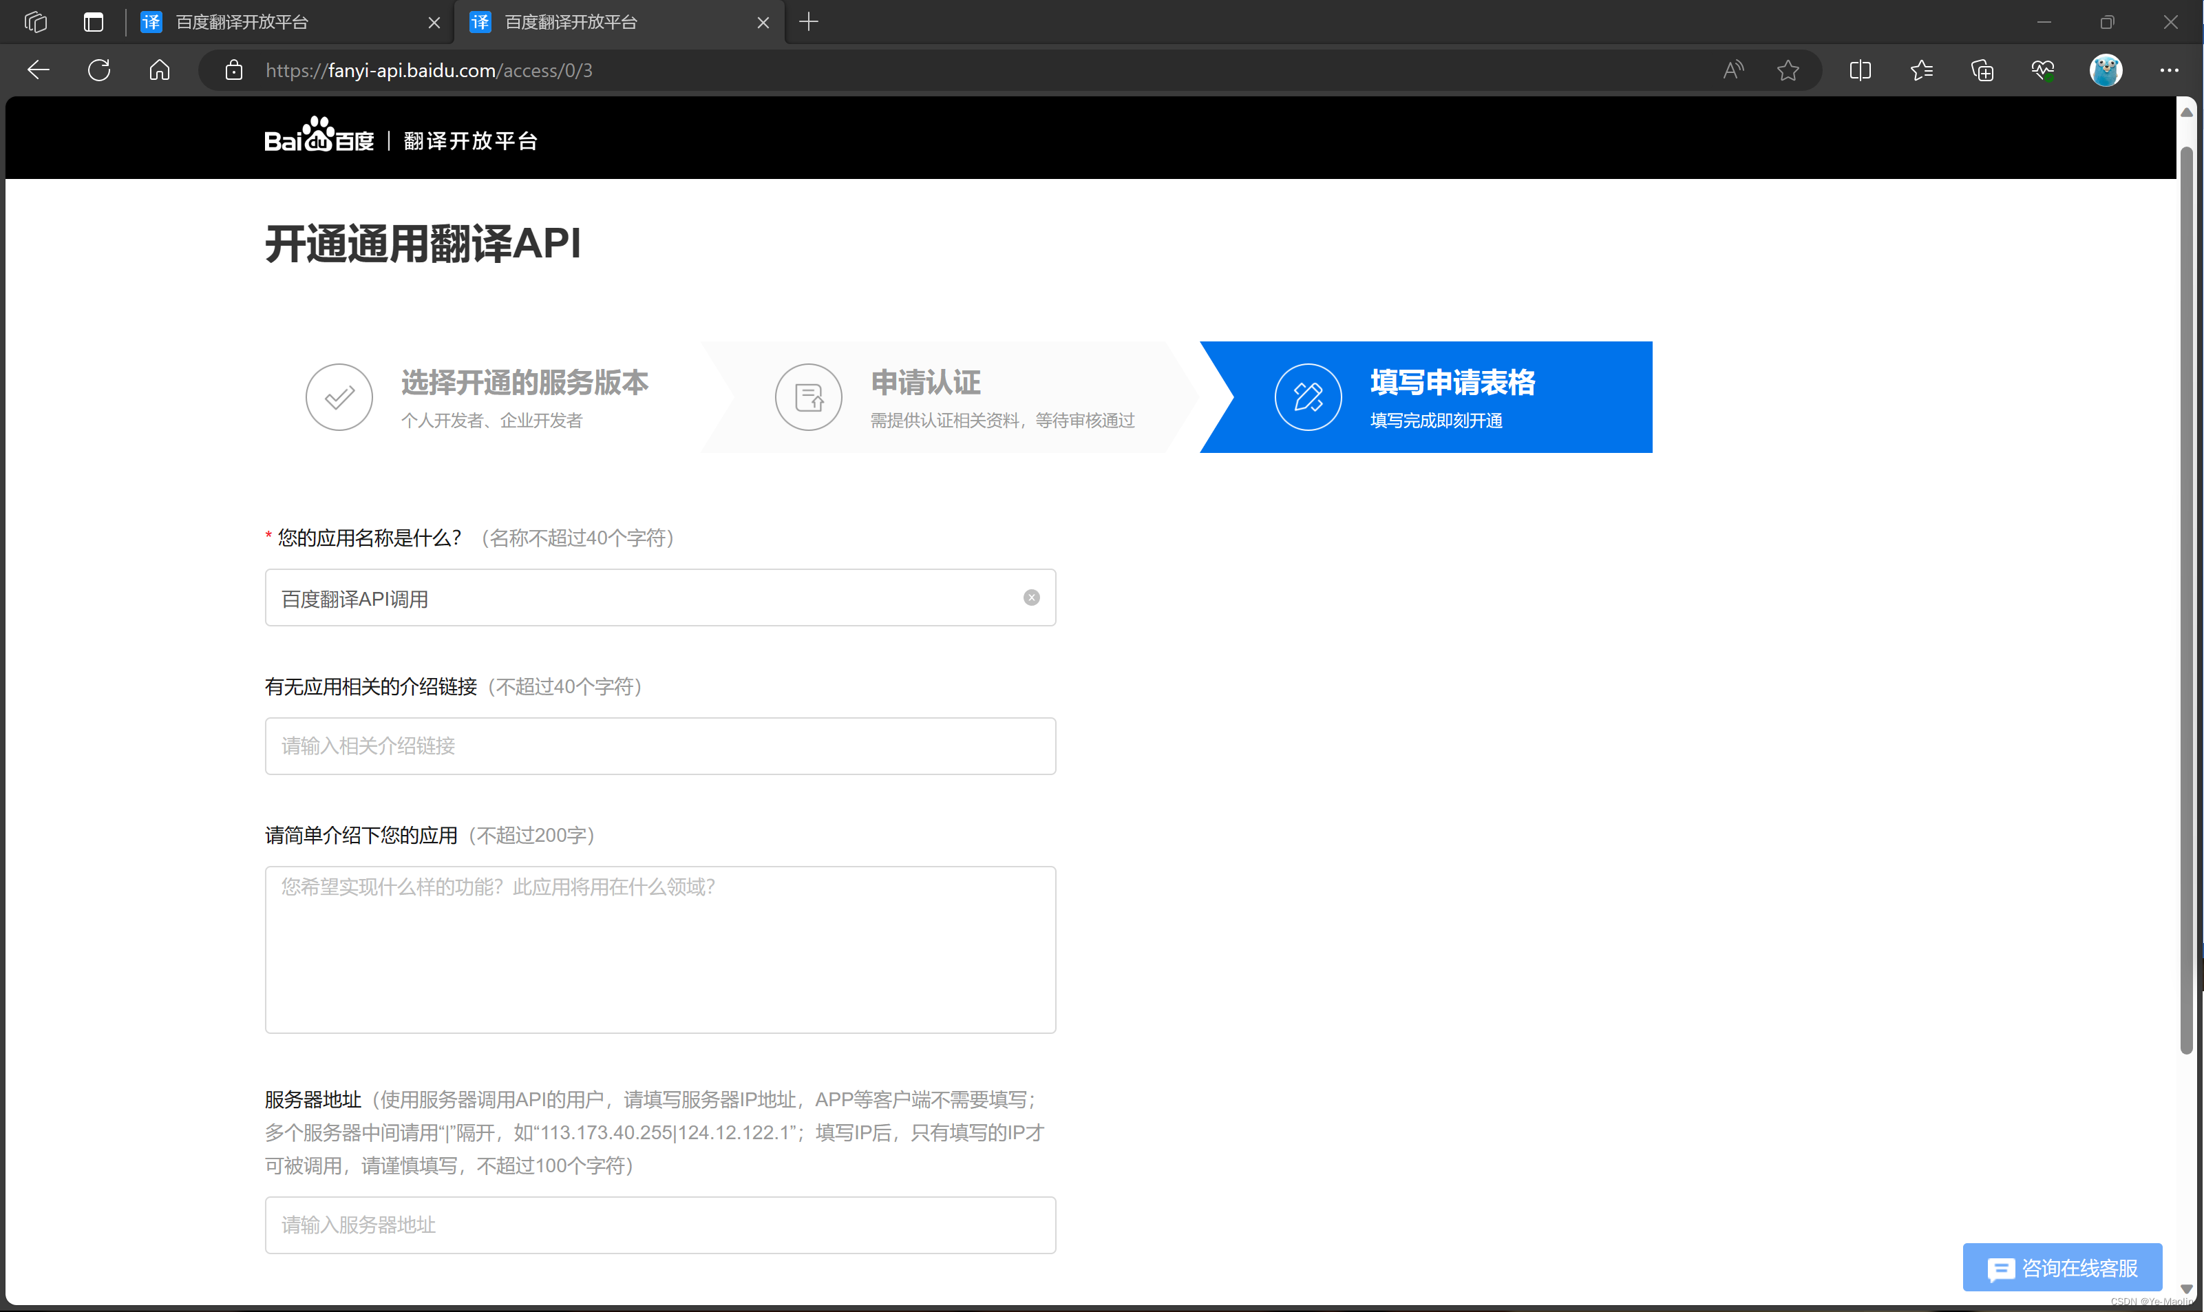This screenshot has width=2204, height=1312.
Task: Click the browser refresh icon
Action: tap(99, 70)
